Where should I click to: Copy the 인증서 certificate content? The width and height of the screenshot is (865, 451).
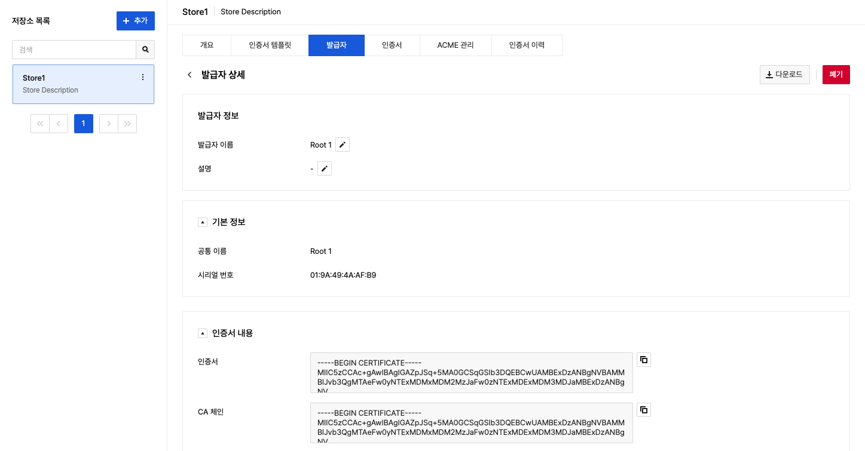tap(643, 359)
